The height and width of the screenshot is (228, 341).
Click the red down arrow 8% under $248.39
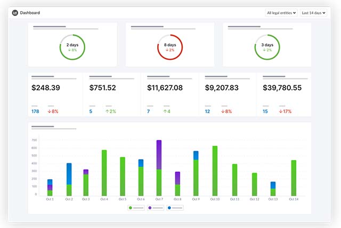[53, 111]
